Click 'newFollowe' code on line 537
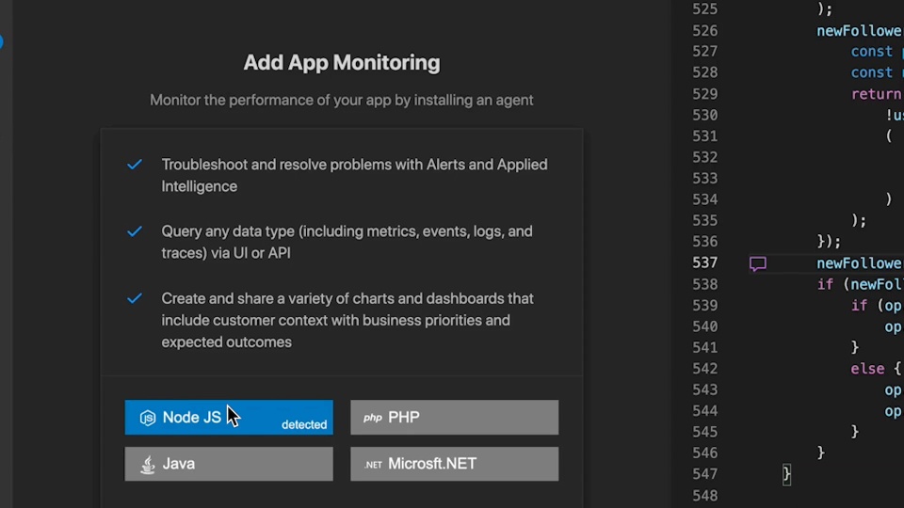The width and height of the screenshot is (904, 508). [x=859, y=263]
